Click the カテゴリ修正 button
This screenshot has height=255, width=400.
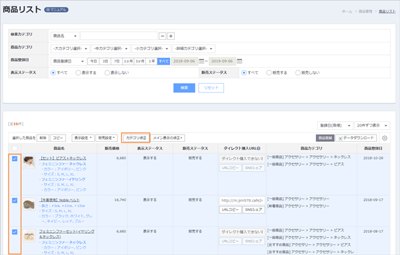click(136, 138)
